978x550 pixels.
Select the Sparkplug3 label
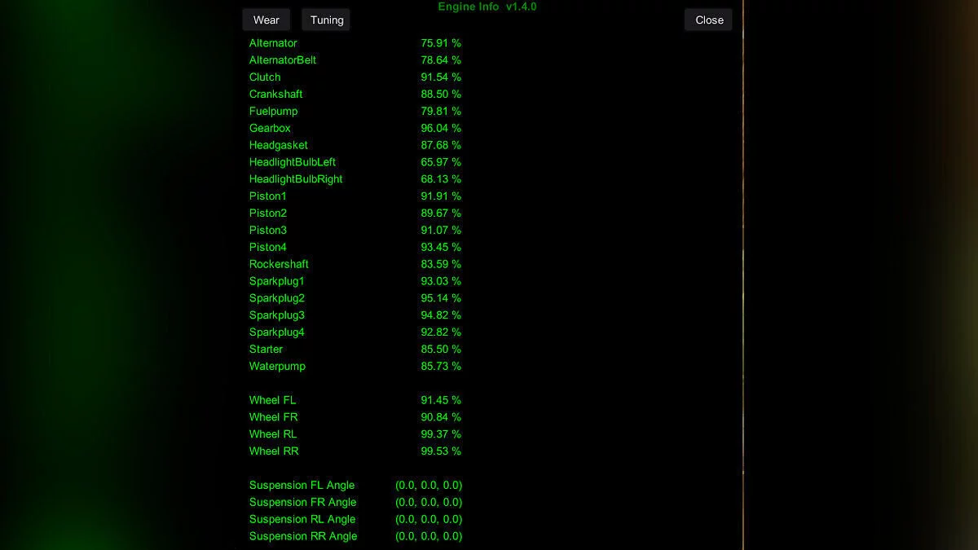tap(276, 315)
